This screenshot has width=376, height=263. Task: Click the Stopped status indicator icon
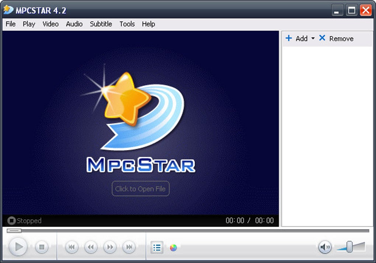coord(11,221)
